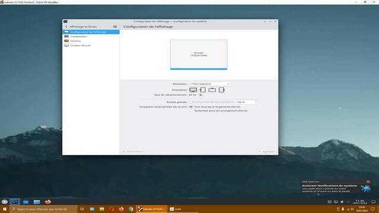The height and width of the screenshot is (213, 379).
Task: Click the Échelle globale slider
Action: pyautogui.click(x=212, y=102)
